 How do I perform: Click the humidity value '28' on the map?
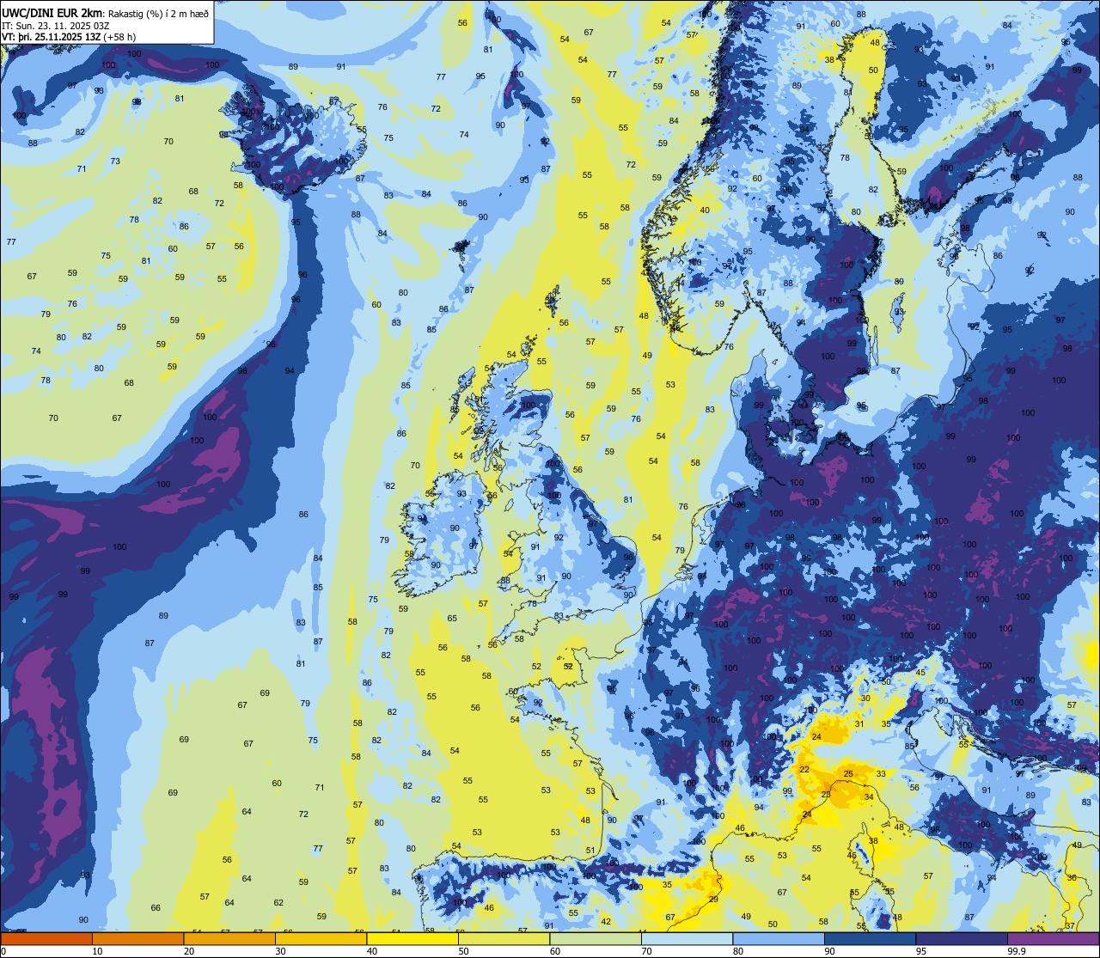[x=826, y=795]
